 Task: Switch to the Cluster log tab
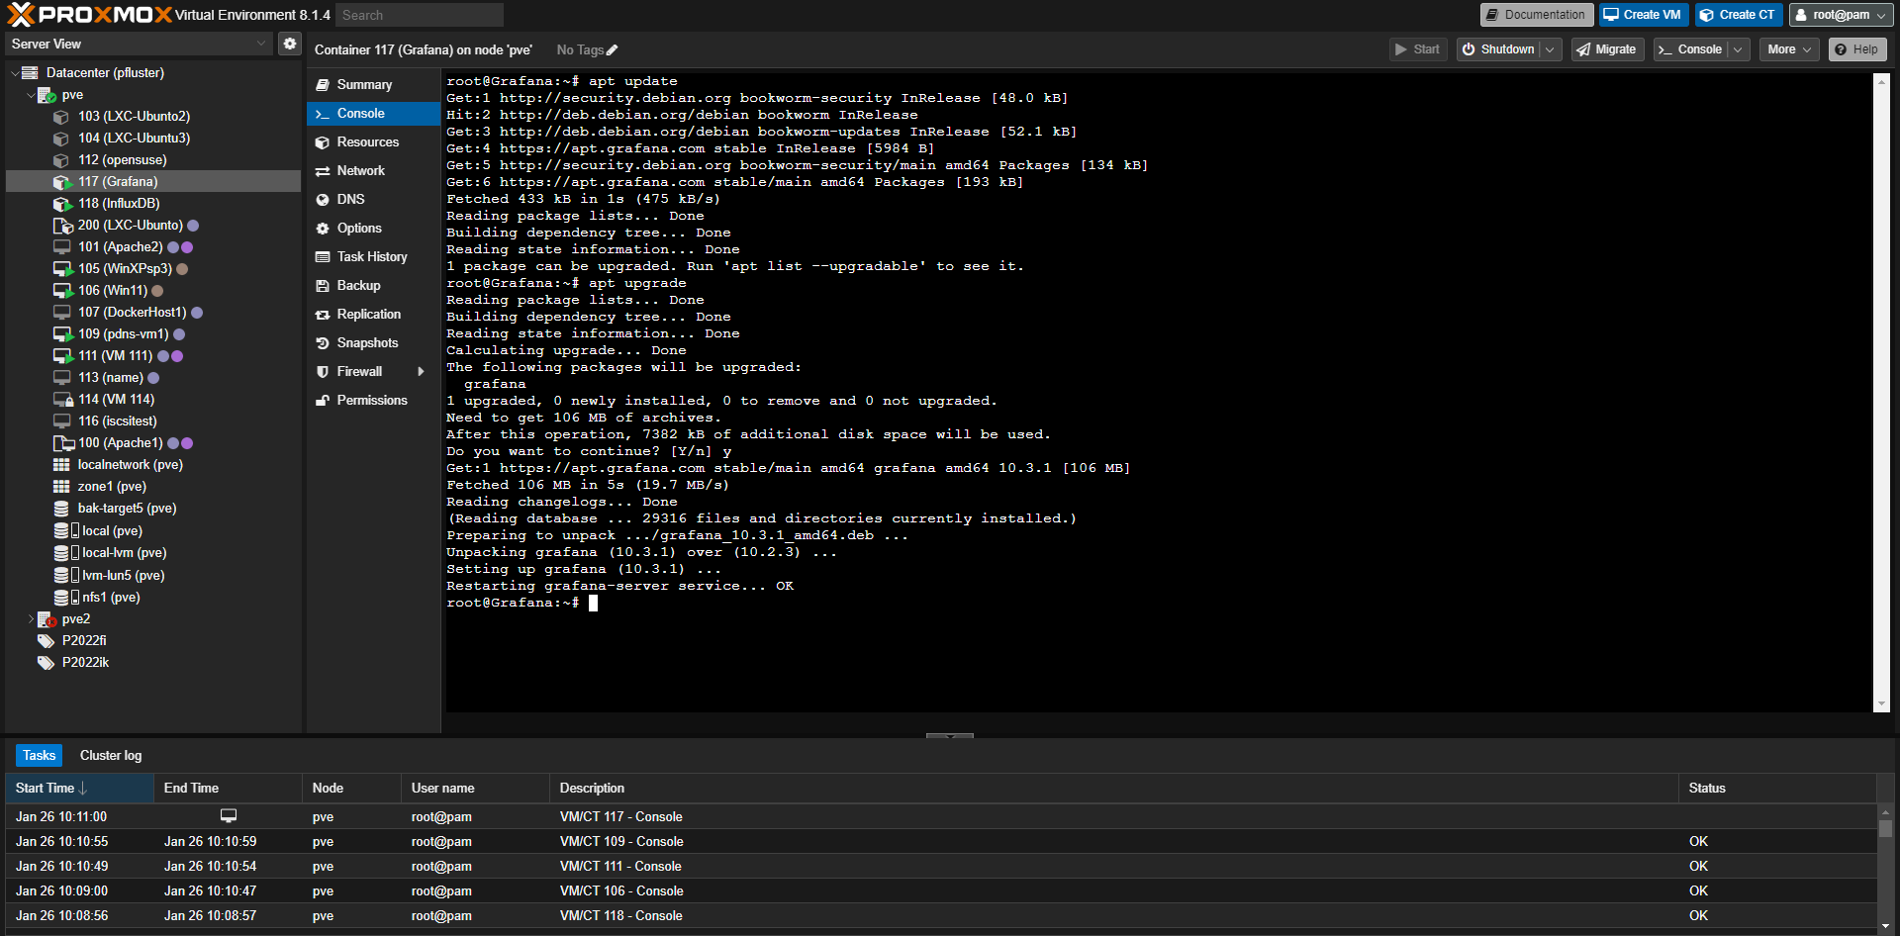point(111,756)
